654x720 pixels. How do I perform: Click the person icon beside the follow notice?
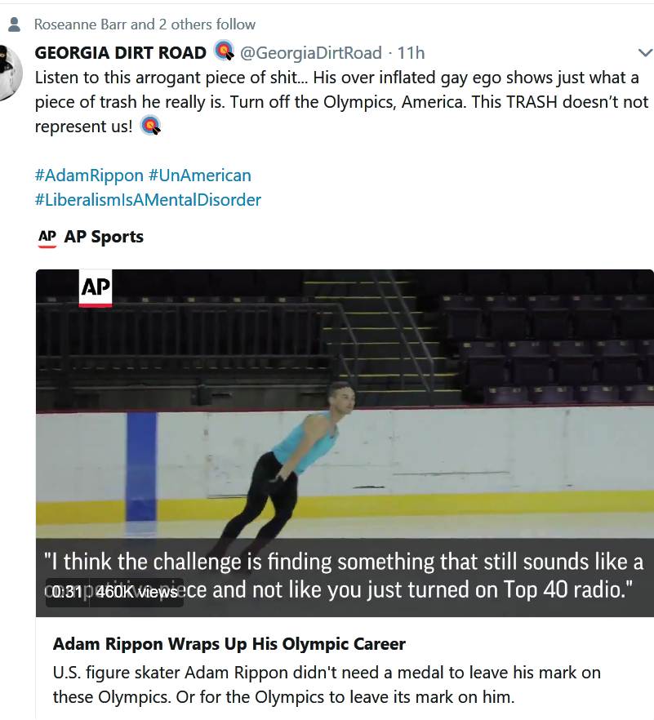pyautogui.click(x=13, y=24)
